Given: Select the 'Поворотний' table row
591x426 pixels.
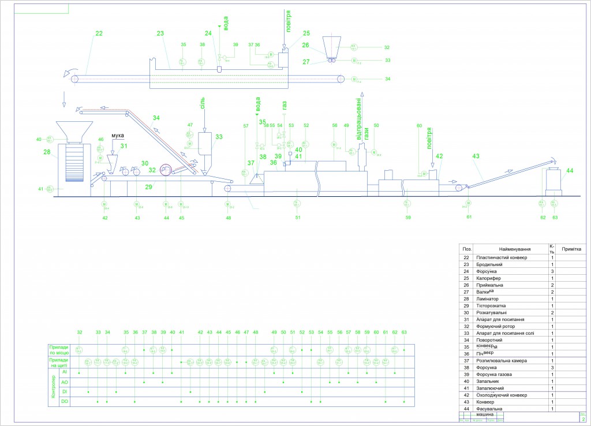Looking at the screenshot, I should [x=522, y=340].
